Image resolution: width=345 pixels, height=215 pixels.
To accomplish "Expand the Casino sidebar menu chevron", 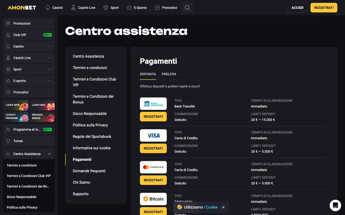I will tap(49, 46).
